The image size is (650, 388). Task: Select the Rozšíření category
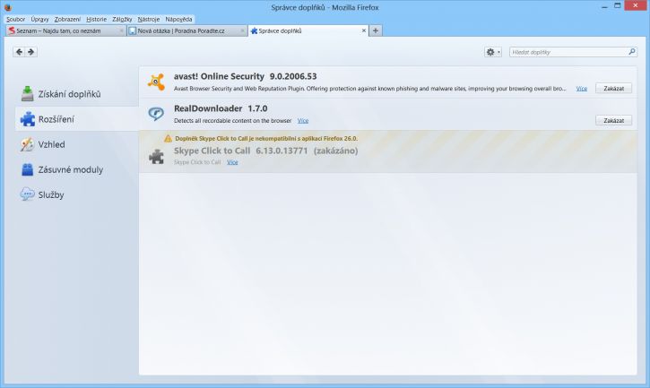point(77,119)
